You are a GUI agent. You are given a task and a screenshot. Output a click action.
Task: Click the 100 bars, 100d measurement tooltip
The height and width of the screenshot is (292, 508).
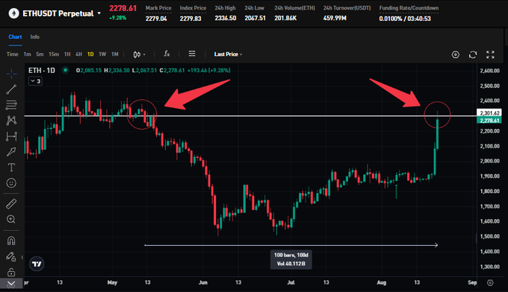click(x=291, y=259)
